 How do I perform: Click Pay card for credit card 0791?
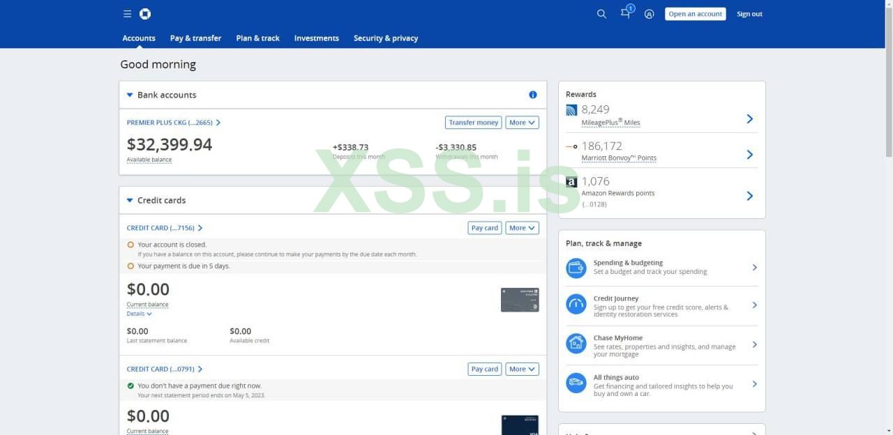(x=485, y=369)
